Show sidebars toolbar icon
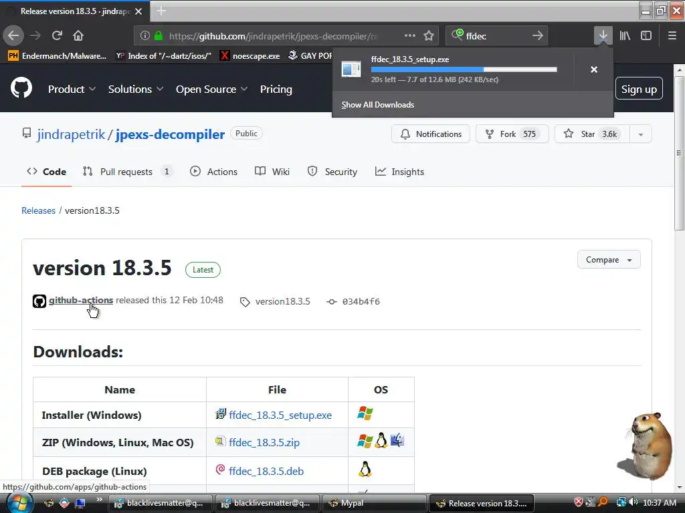The height and width of the screenshot is (513, 685). pos(646,36)
